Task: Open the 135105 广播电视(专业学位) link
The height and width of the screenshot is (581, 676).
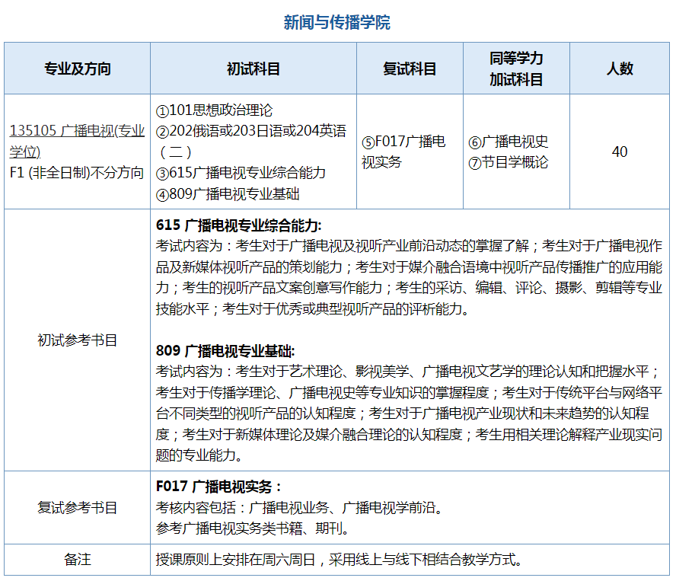Action: [x=77, y=141]
